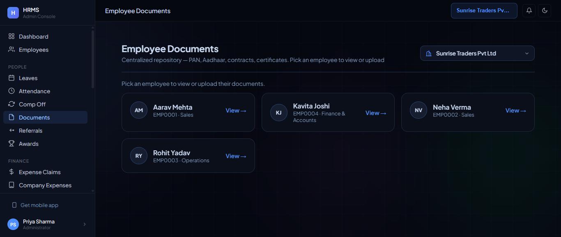Click the Dashboard grid icon
The width and height of the screenshot is (561, 237).
(11, 37)
